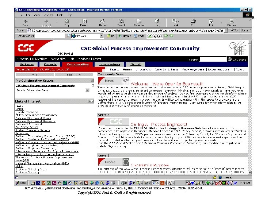Image resolution: width=263 pixels, height=197 pixels.
Task: Print the page with Print icon
Action: [x=193, y=23]
